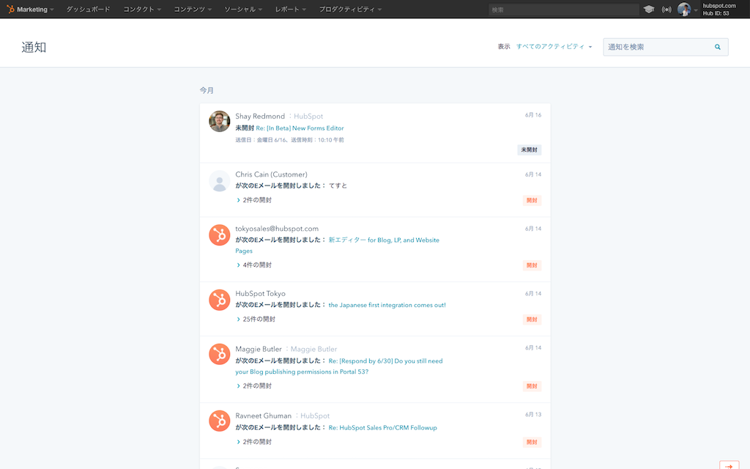Image resolution: width=750 pixels, height=469 pixels.
Task: Click the 開封 badge on Maggie Butler row
Action: tap(532, 386)
